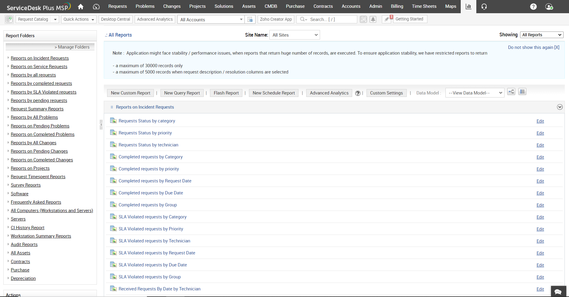Open notifications via the bell icon
569x297 pixels.
(x=373, y=19)
